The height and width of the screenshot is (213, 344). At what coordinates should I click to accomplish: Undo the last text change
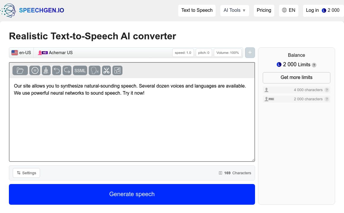pos(57,70)
